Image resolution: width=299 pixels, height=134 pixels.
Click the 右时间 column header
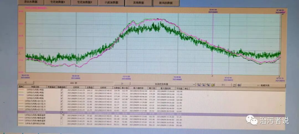[103, 88]
